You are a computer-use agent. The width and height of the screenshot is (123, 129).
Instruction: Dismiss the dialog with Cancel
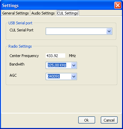(109, 120)
